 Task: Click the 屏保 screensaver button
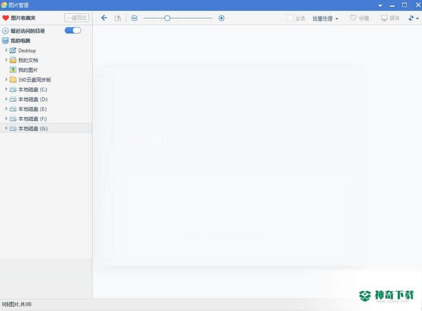390,18
